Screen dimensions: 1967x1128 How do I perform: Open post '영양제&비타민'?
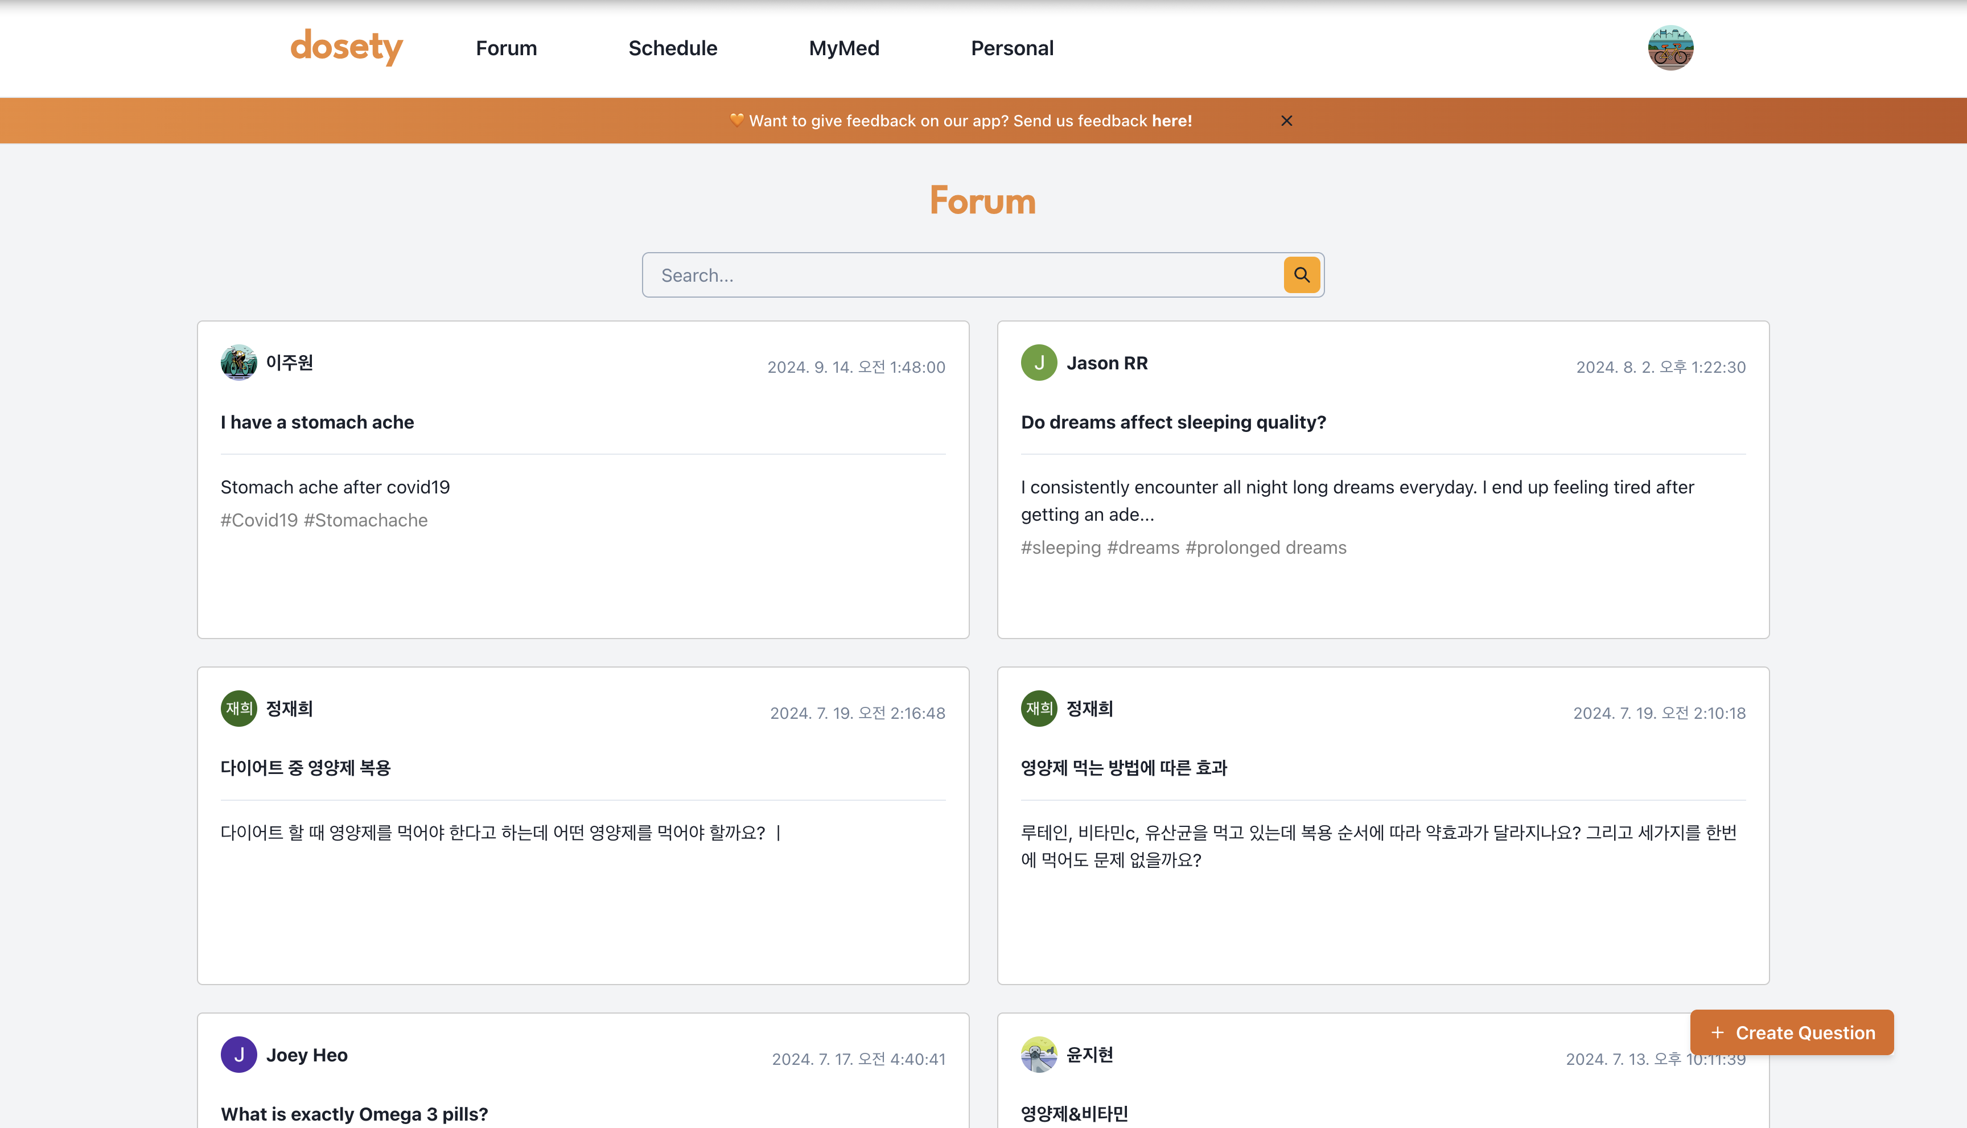tap(1075, 1114)
